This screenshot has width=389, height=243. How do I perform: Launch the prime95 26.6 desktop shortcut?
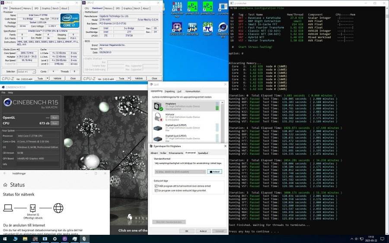pos(192,8)
